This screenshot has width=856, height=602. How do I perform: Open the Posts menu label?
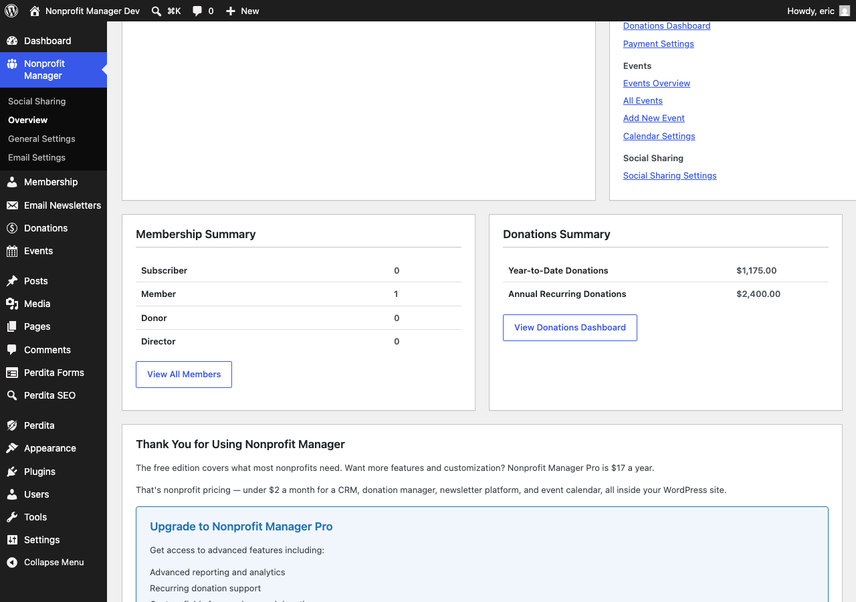pos(36,281)
